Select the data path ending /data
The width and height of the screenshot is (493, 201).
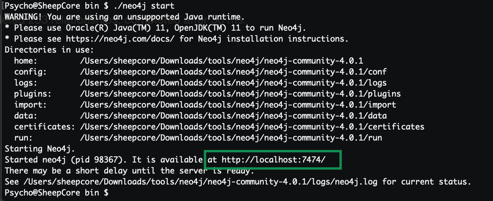click(234, 116)
